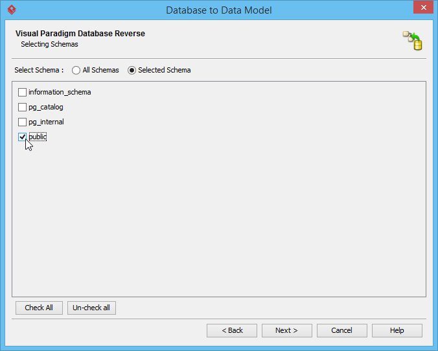438x351 pixels.
Task: Click the Select Schema label
Action: point(39,70)
